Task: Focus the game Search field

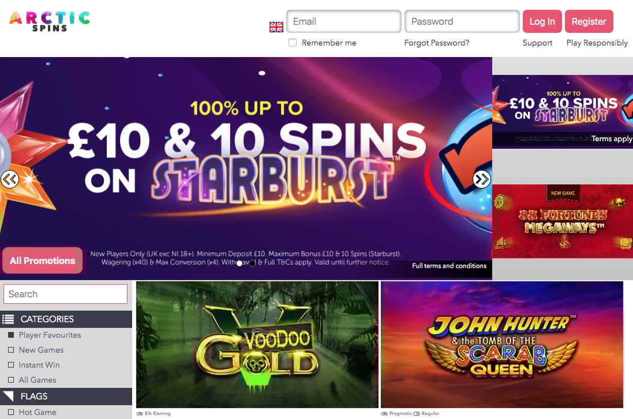Action: pyautogui.click(x=65, y=294)
